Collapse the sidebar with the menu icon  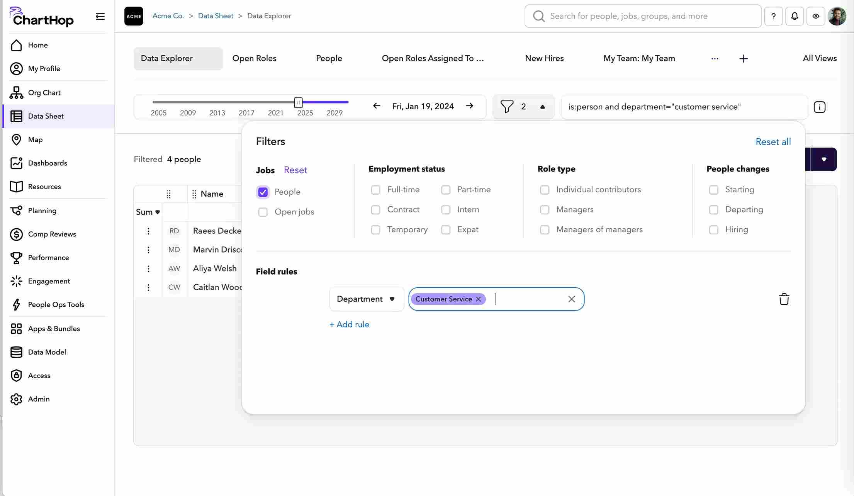pyautogui.click(x=100, y=16)
